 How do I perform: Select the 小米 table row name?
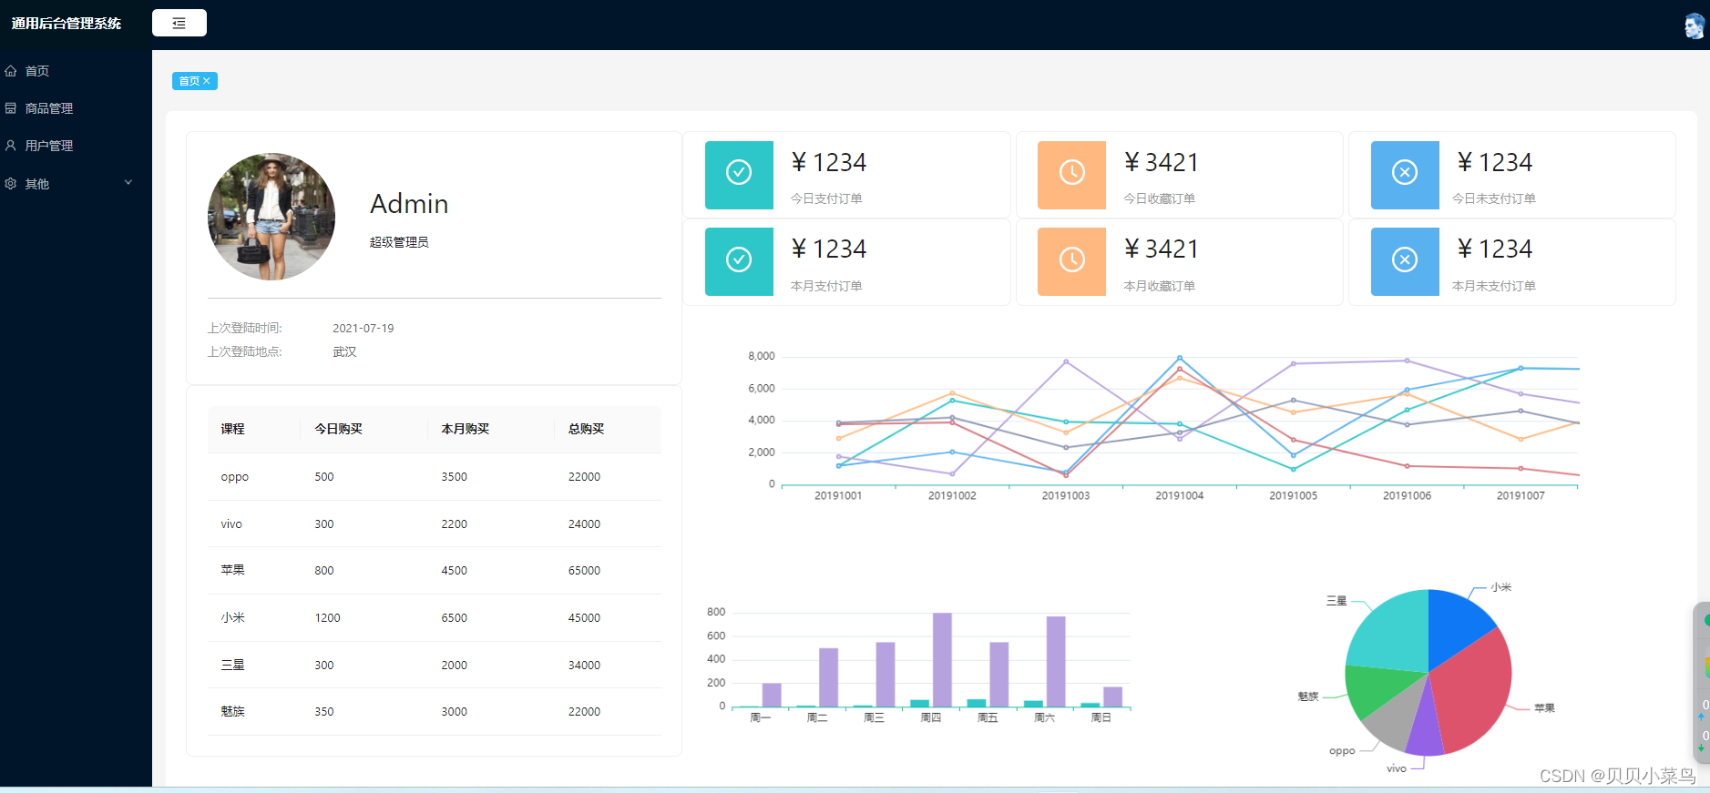tap(232, 617)
